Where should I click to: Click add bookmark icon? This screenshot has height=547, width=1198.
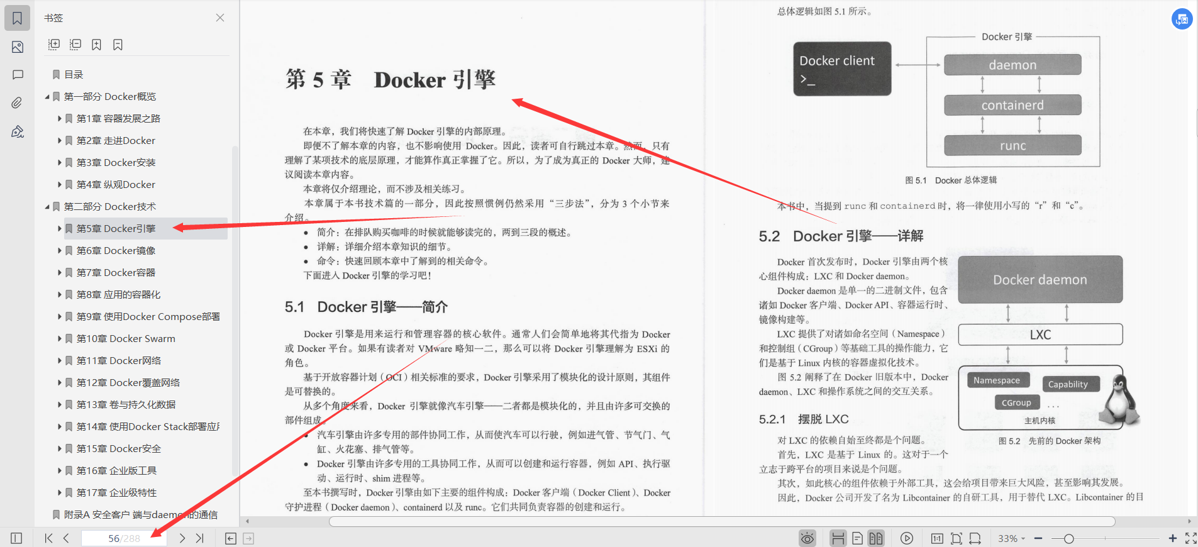tap(96, 45)
